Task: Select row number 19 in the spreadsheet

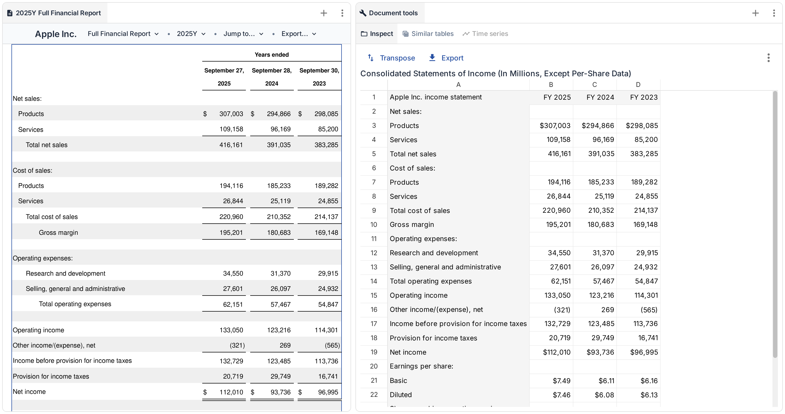Action: (x=374, y=352)
